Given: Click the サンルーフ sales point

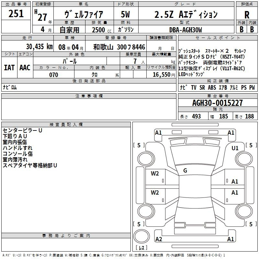Looking at the screenshot, I should tap(240, 51).
